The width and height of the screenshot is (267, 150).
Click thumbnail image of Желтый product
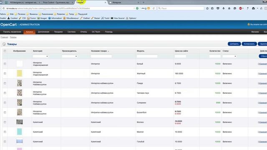point(20,73)
